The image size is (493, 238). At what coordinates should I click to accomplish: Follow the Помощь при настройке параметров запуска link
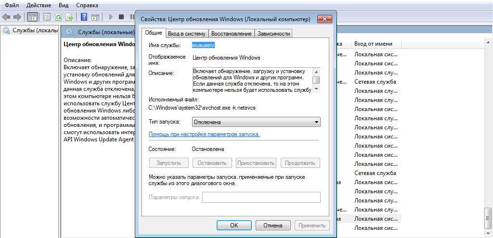(204, 134)
